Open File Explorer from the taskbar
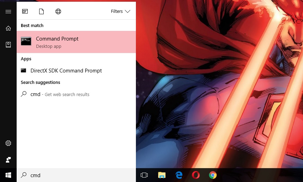This screenshot has width=303, height=182. point(162,175)
